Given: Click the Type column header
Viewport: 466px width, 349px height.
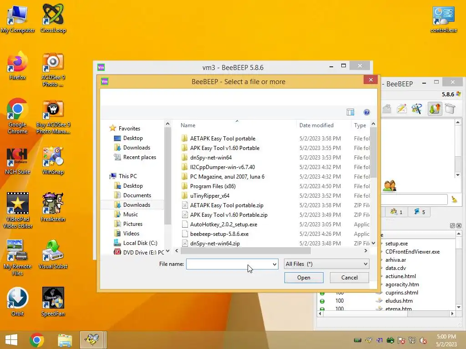Looking at the screenshot, I should pos(360,125).
